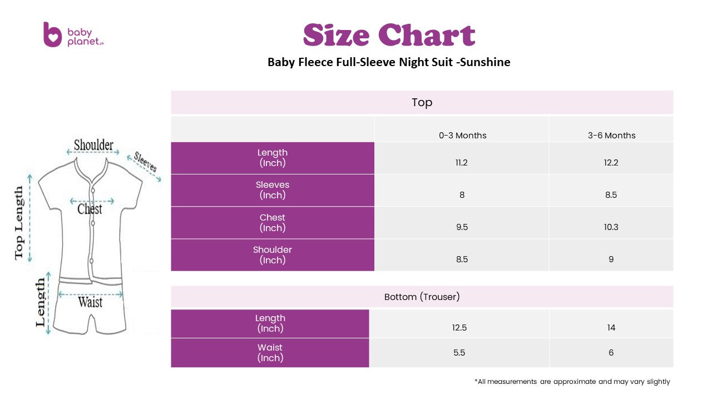Click the Chest label on shirt diagram
712x400 pixels.
tap(90, 209)
